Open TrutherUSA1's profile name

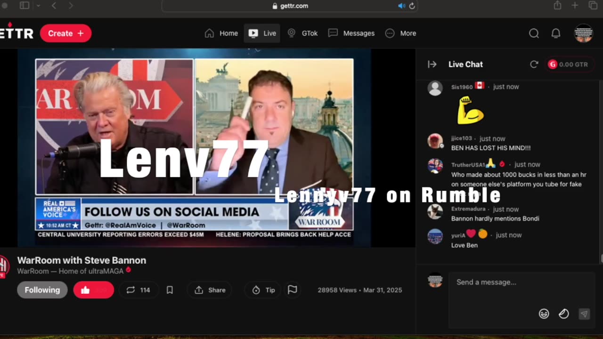[468, 164]
